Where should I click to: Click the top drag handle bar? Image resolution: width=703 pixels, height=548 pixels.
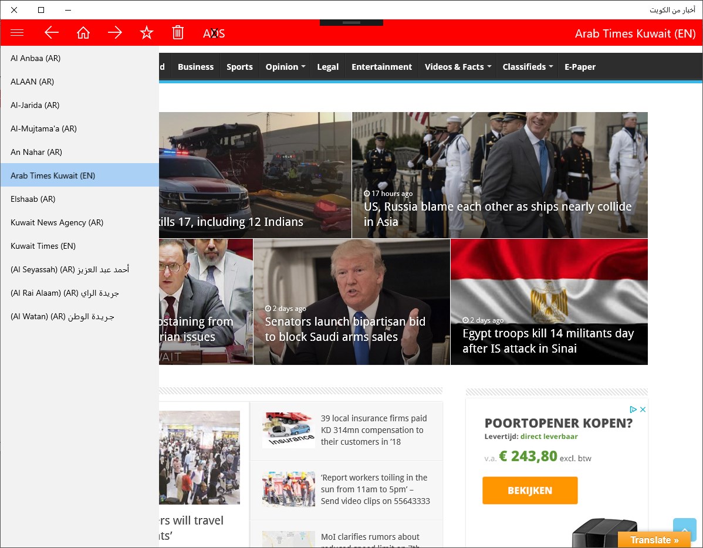(x=351, y=22)
